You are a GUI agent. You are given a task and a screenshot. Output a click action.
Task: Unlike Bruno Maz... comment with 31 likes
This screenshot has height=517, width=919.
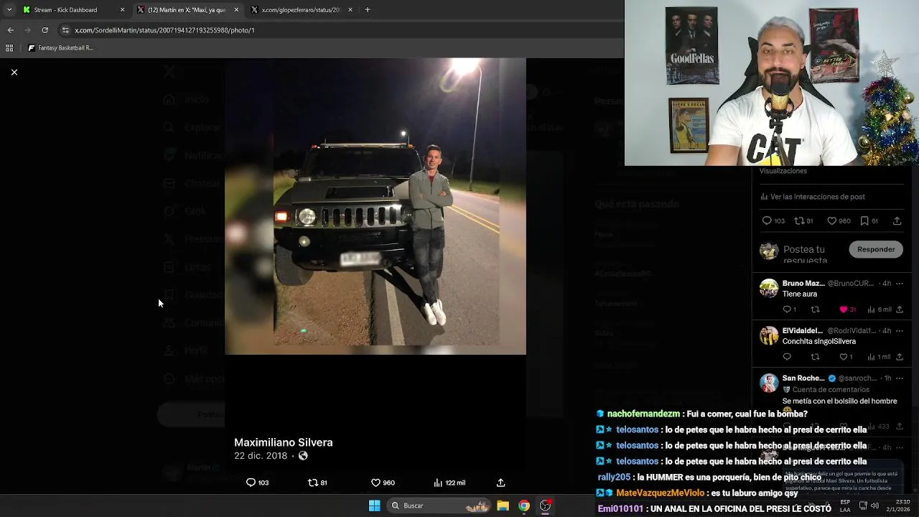pyautogui.click(x=847, y=309)
